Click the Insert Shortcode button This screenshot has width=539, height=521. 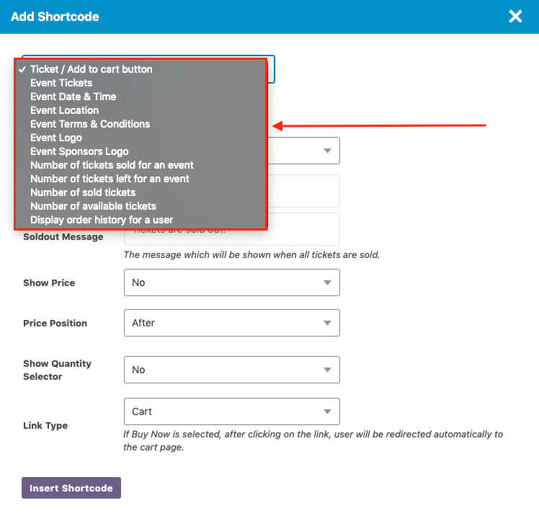71,488
